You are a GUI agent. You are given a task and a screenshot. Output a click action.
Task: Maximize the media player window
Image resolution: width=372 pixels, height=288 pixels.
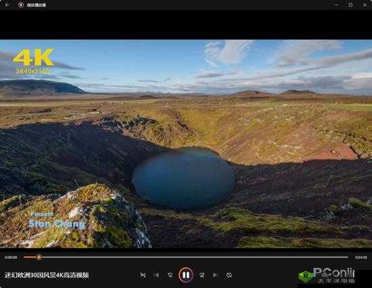pos(350,5)
